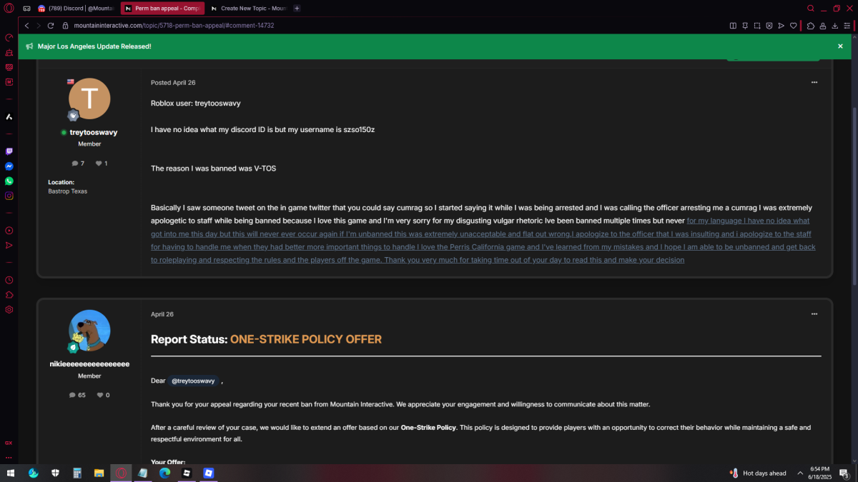Image resolution: width=858 pixels, height=482 pixels.
Task: Add a new browser tab
Action: tap(297, 9)
